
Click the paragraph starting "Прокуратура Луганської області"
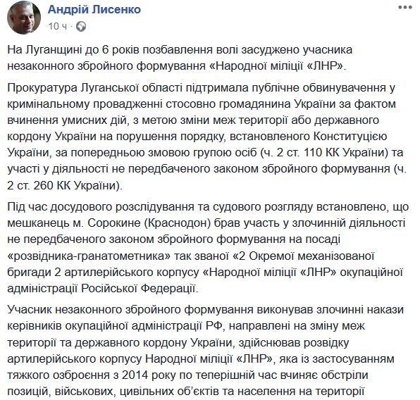tap(206, 137)
